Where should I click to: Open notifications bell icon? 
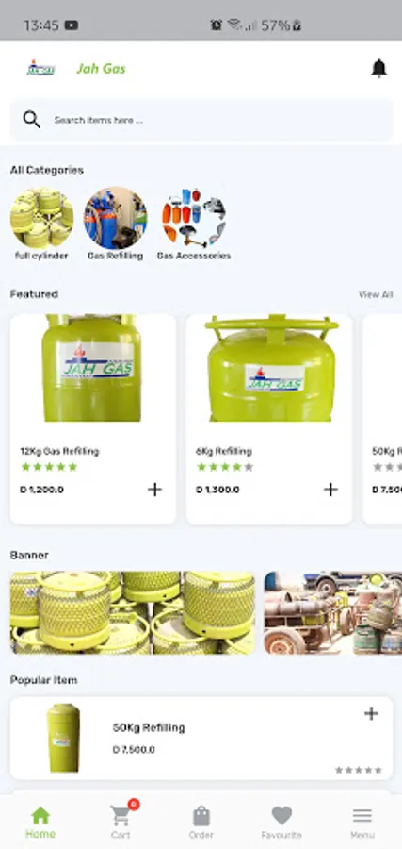pos(378,69)
